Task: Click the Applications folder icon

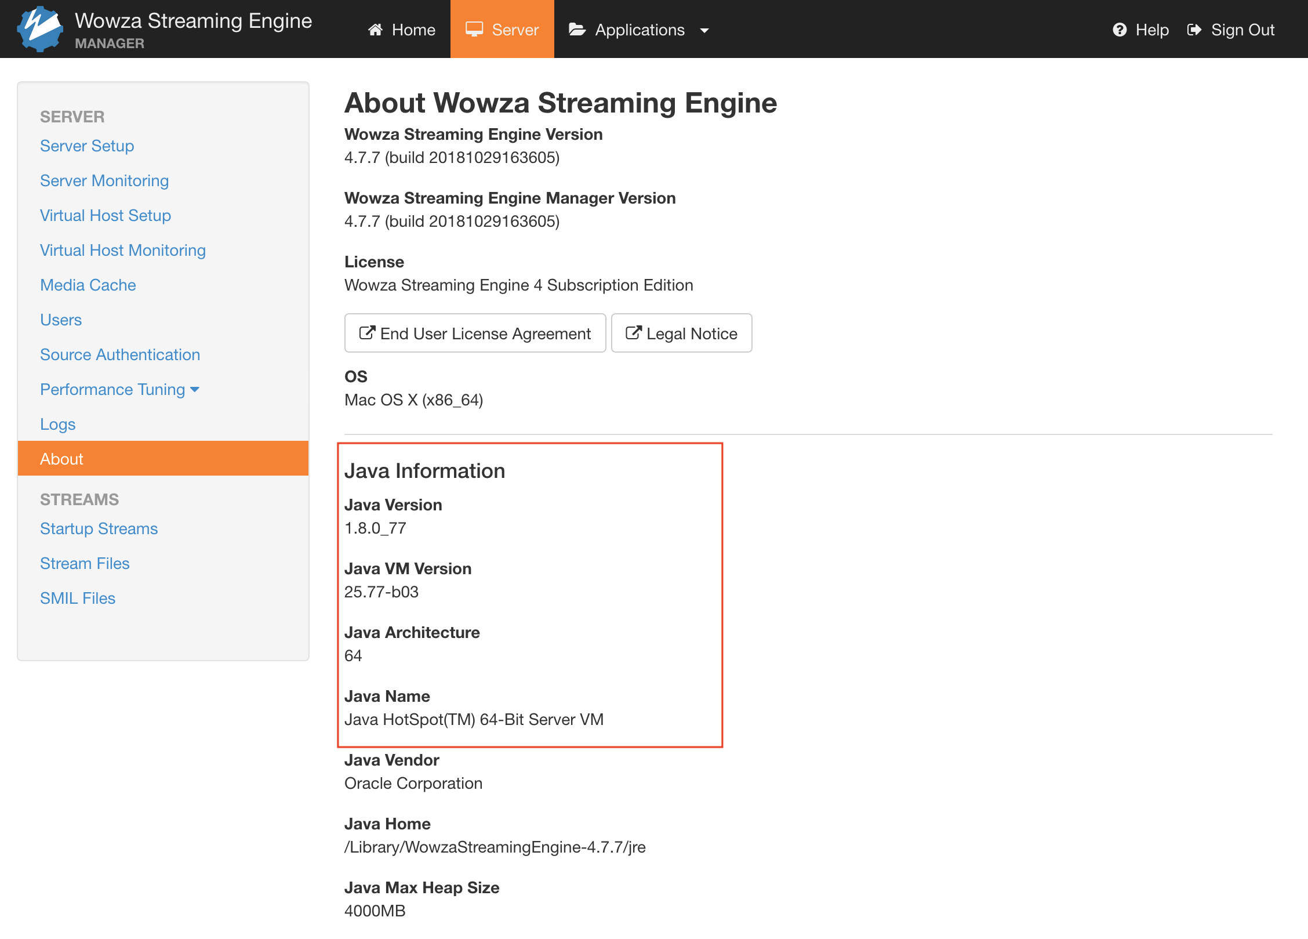Action: pyautogui.click(x=577, y=30)
